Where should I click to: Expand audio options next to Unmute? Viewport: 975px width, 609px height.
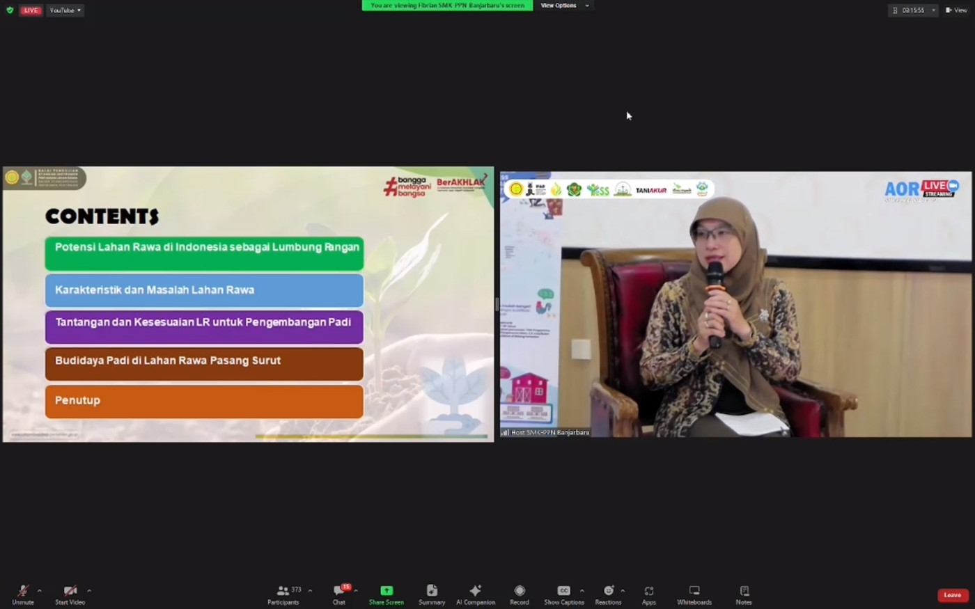pyautogui.click(x=40, y=591)
